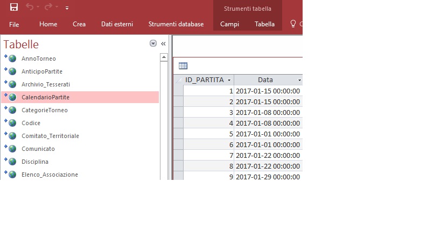This screenshot has width=441, height=247.
Task: Select the AnticipoPartite globe icon
Action: click(11, 71)
